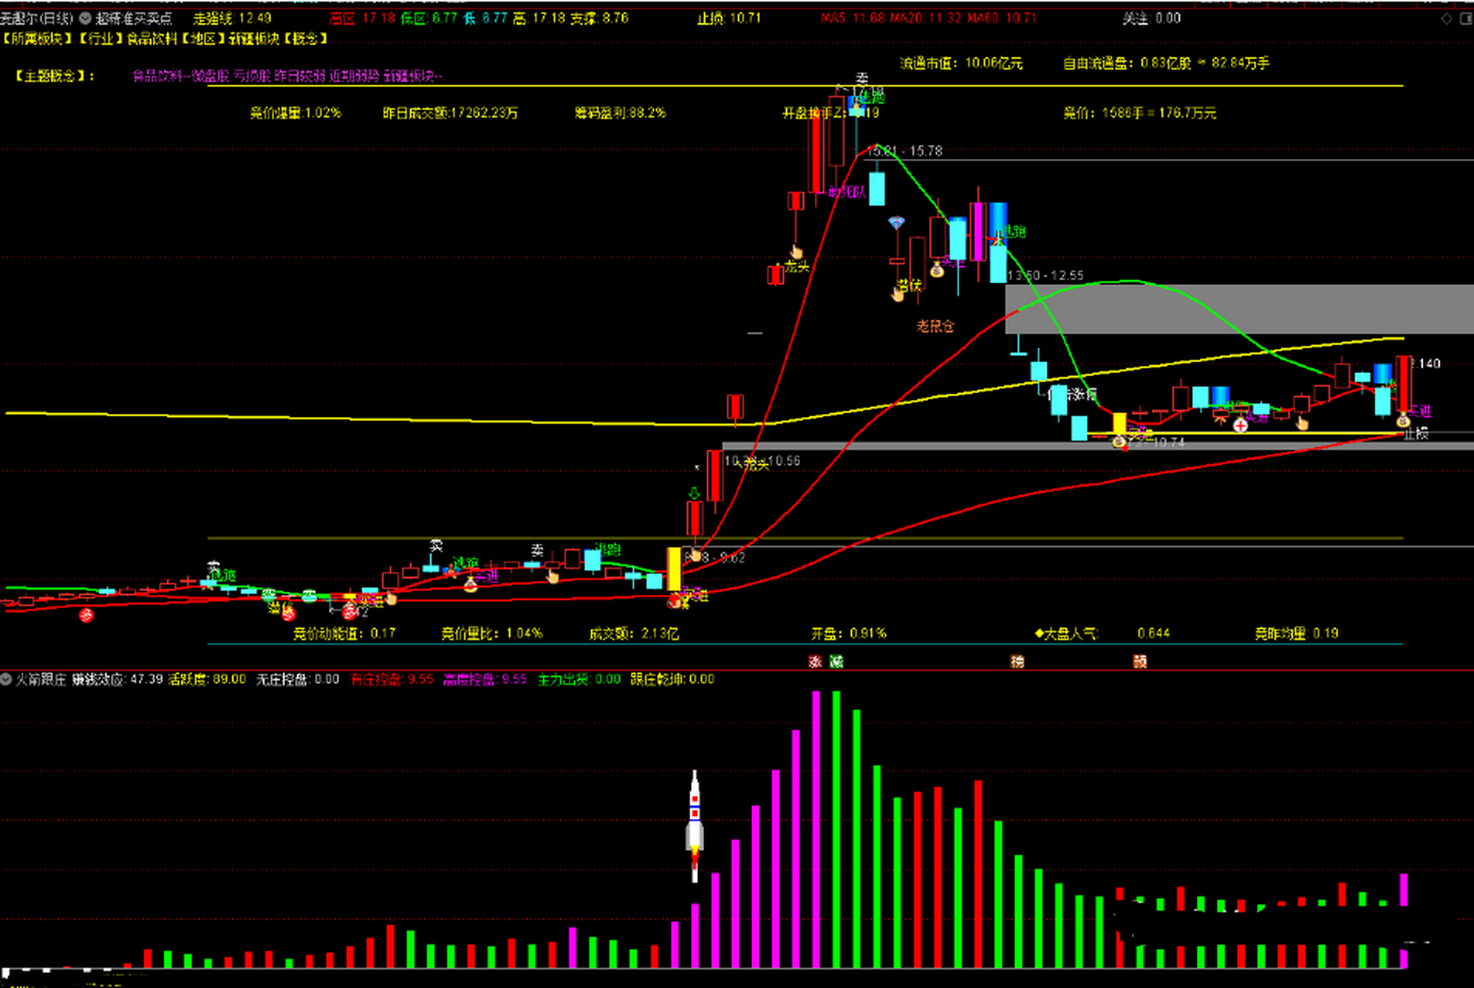The height and width of the screenshot is (988, 1474).
Task: Click the money bag icon near 老鼠仓
Action: coord(937,269)
